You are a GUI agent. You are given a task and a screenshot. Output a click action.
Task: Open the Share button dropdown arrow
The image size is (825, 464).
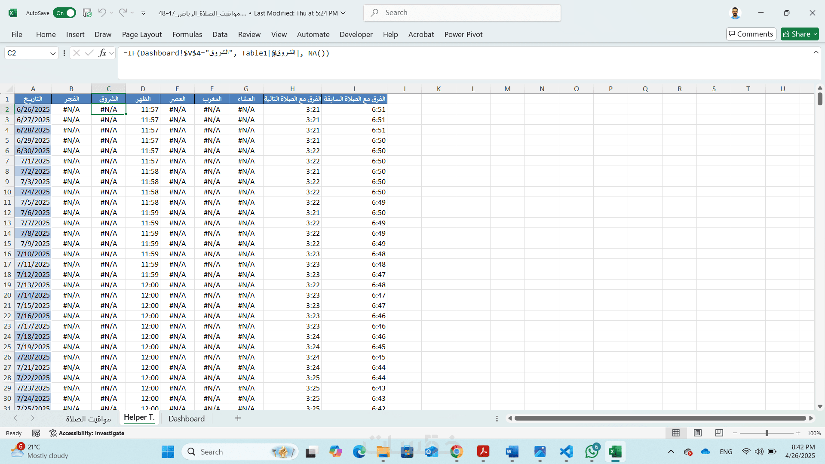pyautogui.click(x=815, y=34)
